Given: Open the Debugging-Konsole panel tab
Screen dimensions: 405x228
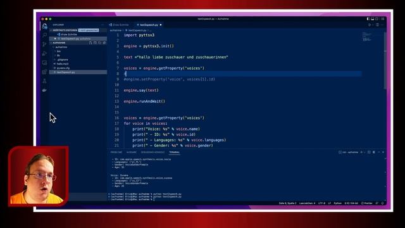Looking at the screenshot, I should tap(153, 152).
